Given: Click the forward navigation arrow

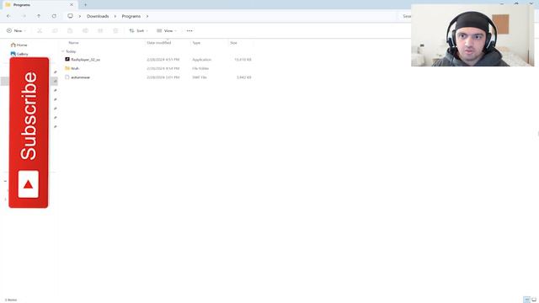Looking at the screenshot, I should tap(24, 16).
